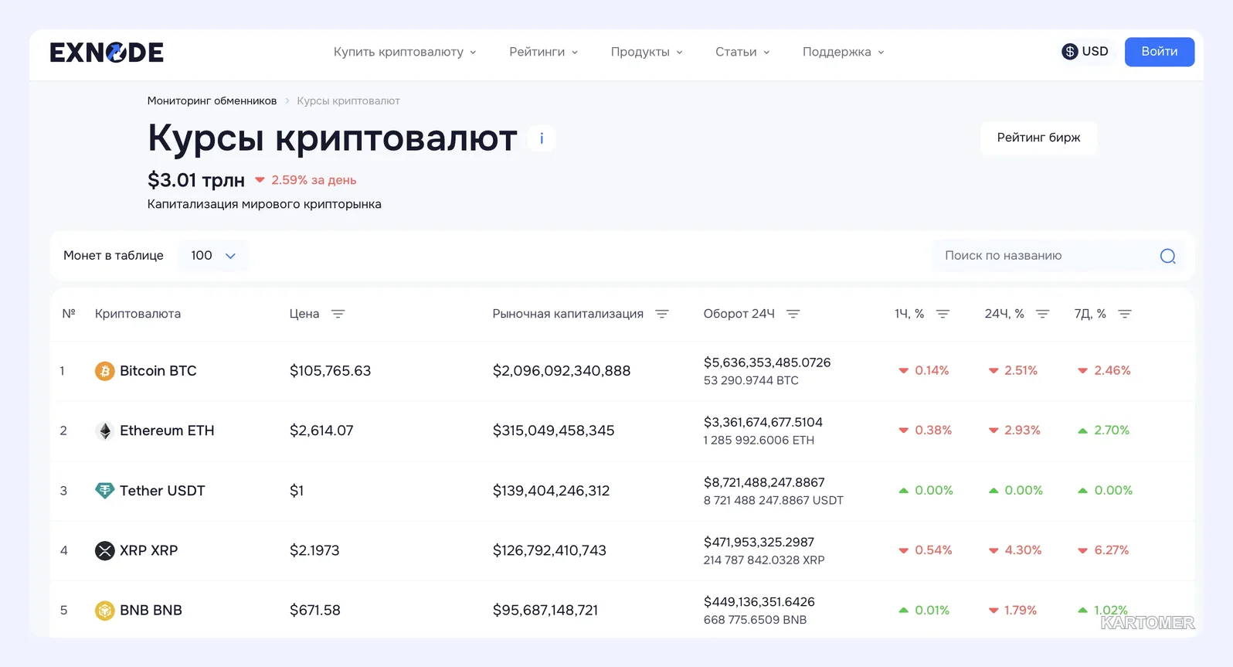Open the Продукты dropdown menu
Screen dimensions: 1233x667
pyautogui.click(x=647, y=52)
